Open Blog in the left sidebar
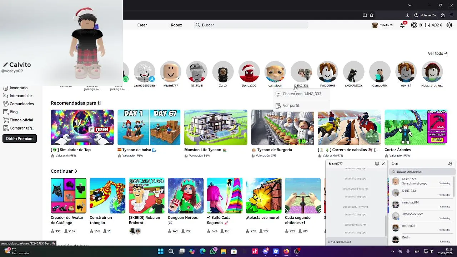Screen dimensions: 457x257 click(11, 112)
